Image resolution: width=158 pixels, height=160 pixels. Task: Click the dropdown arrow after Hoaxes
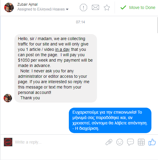point(67,9)
